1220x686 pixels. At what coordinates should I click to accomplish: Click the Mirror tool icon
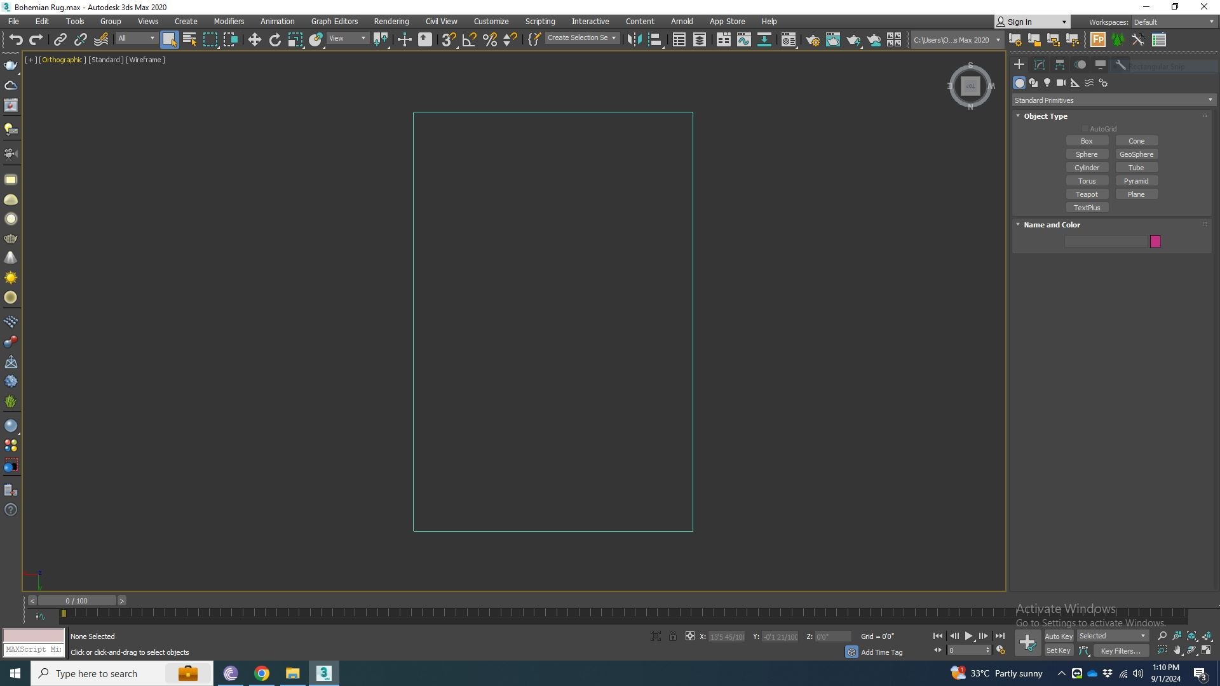634,39
